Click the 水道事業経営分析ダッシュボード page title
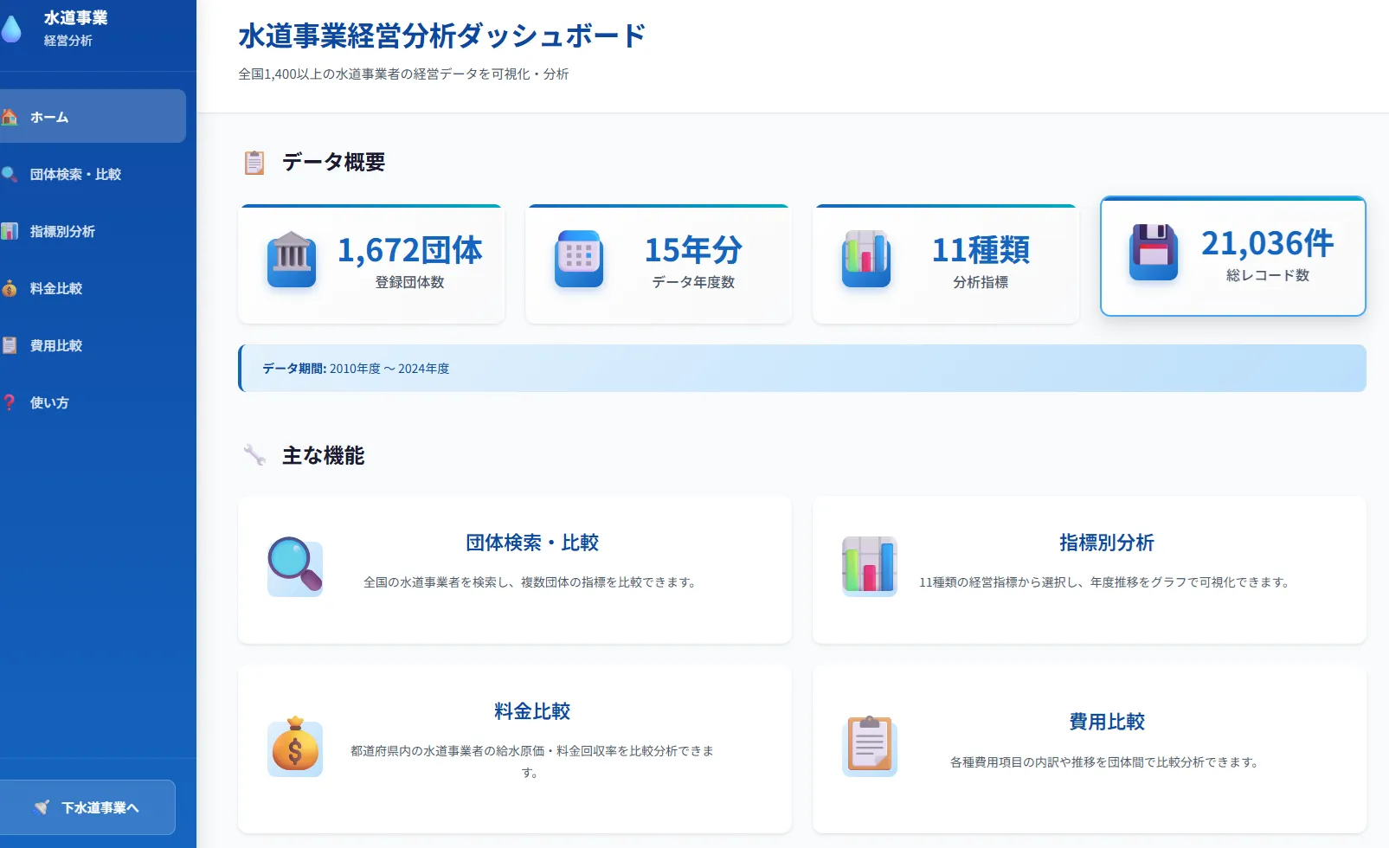Viewport: 1389px width, 848px height. 442,35
